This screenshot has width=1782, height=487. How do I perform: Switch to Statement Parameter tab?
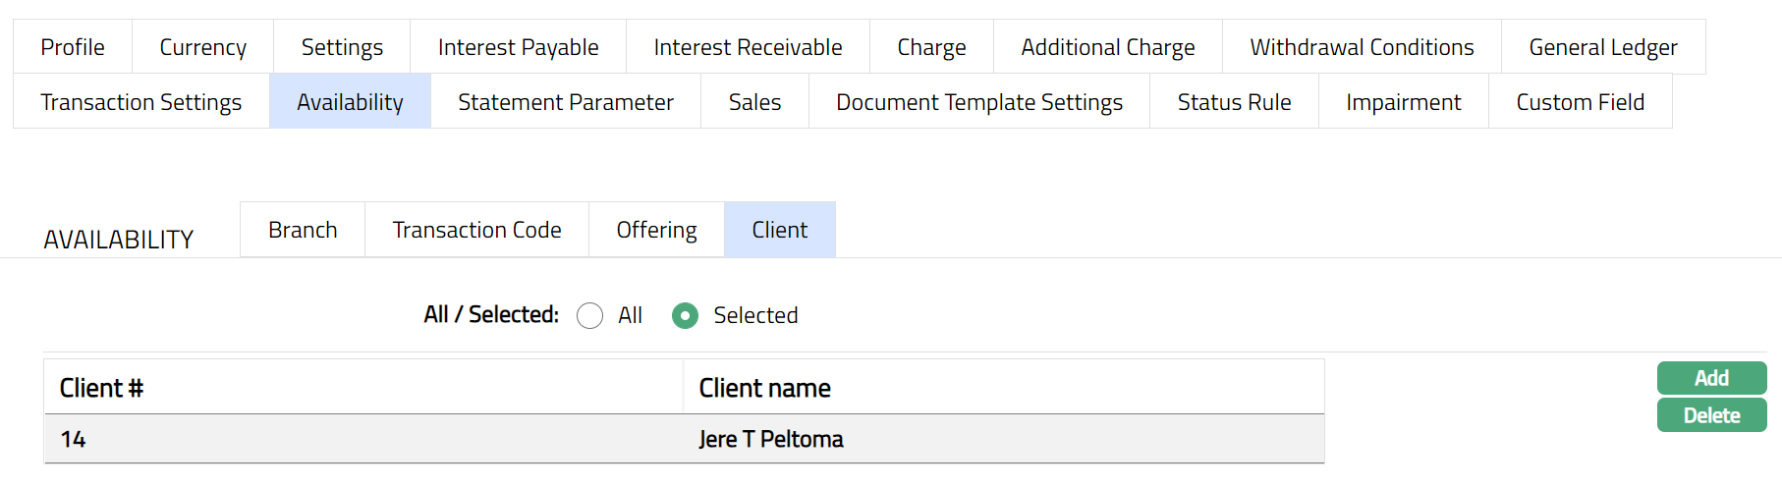(x=566, y=102)
